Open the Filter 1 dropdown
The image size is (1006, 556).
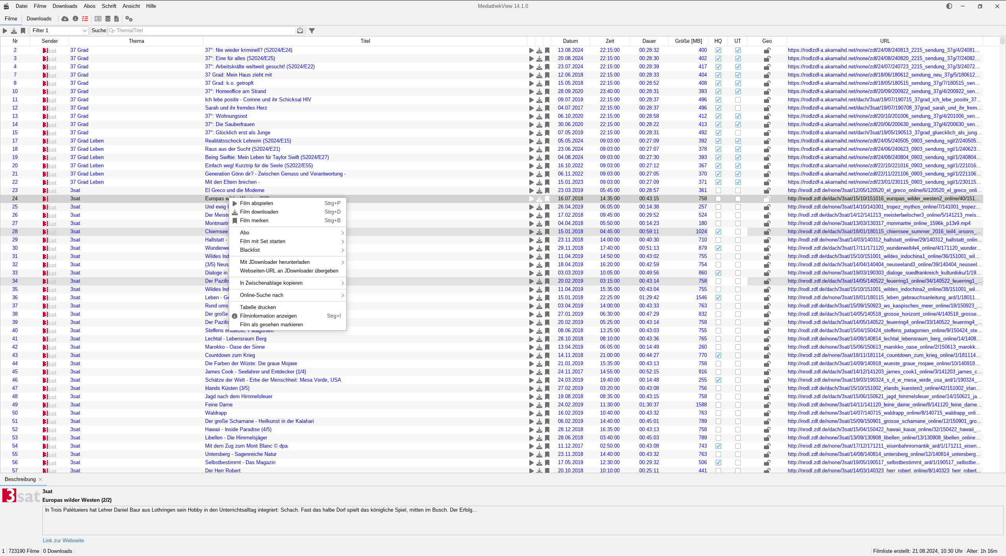(59, 31)
